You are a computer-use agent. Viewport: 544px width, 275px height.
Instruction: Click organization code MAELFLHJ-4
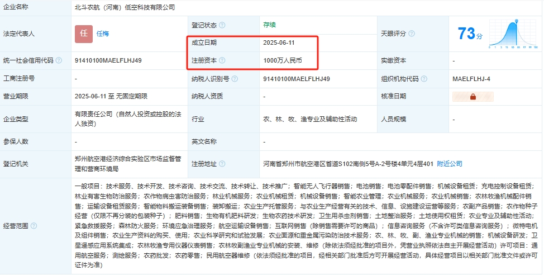471,79
